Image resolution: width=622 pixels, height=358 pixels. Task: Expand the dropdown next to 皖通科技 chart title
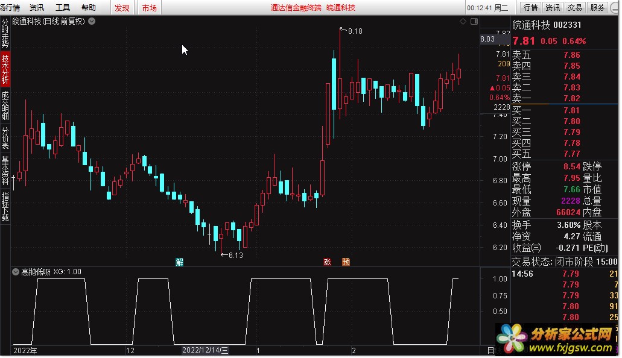[92, 21]
